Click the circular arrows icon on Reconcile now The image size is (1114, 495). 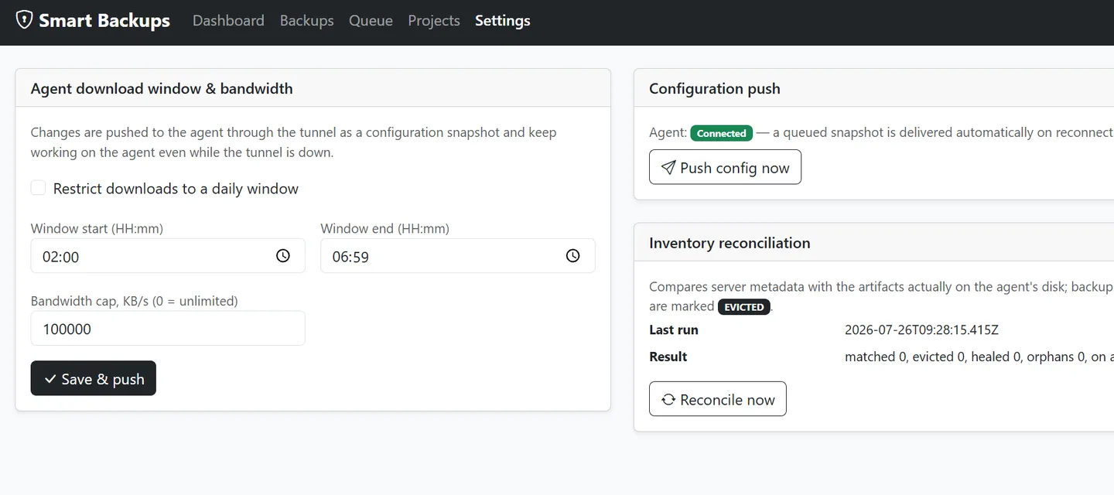pyautogui.click(x=668, y=400)
